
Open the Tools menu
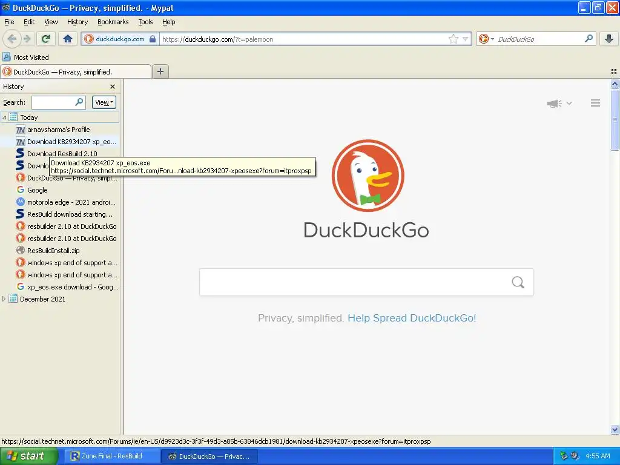click(x=145, y=22)
